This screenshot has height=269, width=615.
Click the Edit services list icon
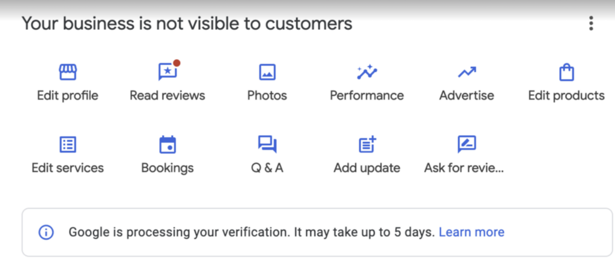coord(68,144)
